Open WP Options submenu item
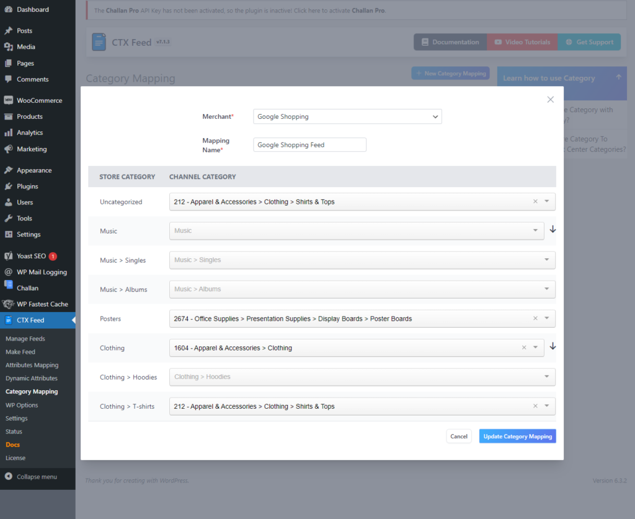The image size is (635, 519). (22, 405)
